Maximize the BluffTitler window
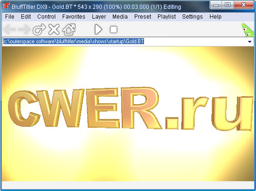This screenshot has width=256, height=191. point(228,5)
